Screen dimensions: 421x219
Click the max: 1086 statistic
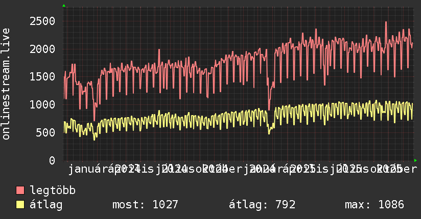point(374,205)
